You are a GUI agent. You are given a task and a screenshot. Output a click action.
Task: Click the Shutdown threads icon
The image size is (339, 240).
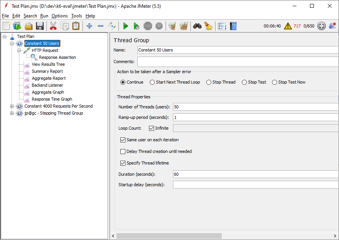[159, 26]
